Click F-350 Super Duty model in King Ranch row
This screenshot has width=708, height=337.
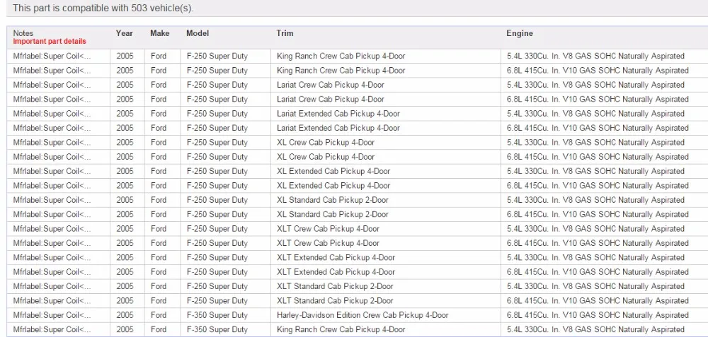(x=217, y=330)
